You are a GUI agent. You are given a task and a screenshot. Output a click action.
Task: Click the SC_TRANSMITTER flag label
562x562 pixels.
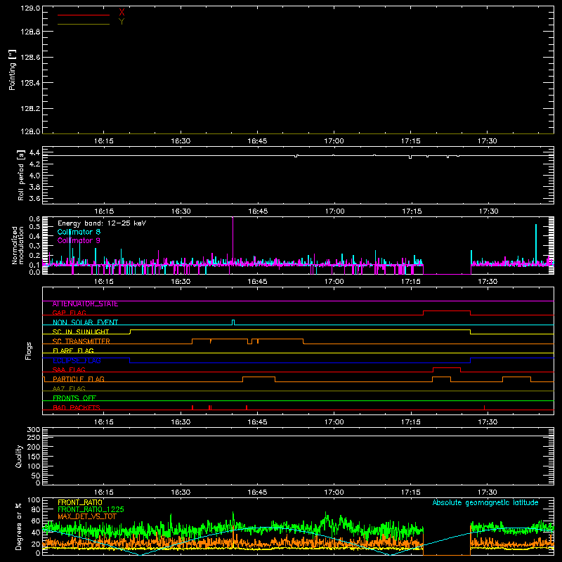[x=81, y=341]
